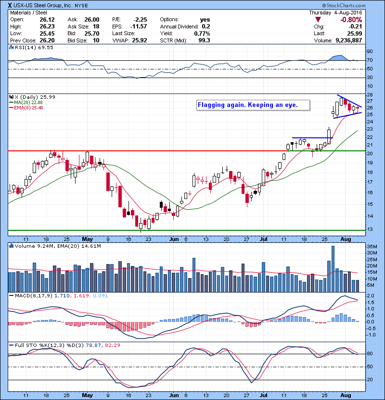Click the SCTR (Mid) value 99.3
The height and width of the screenshot is (400, 385).
(204, 40)
